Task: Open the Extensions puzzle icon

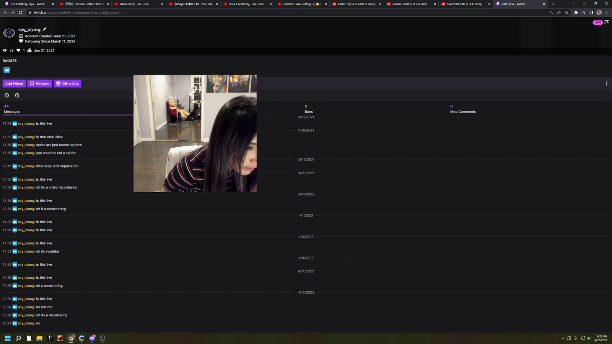Action: (x=576, y=12)
